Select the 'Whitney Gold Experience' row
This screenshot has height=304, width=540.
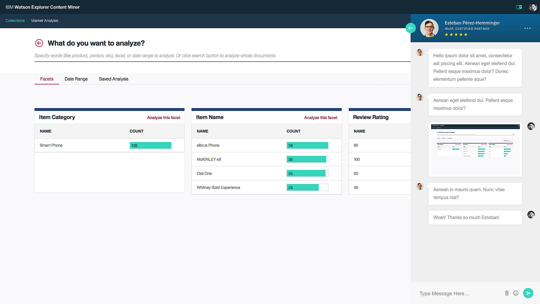tap(266, 187)
